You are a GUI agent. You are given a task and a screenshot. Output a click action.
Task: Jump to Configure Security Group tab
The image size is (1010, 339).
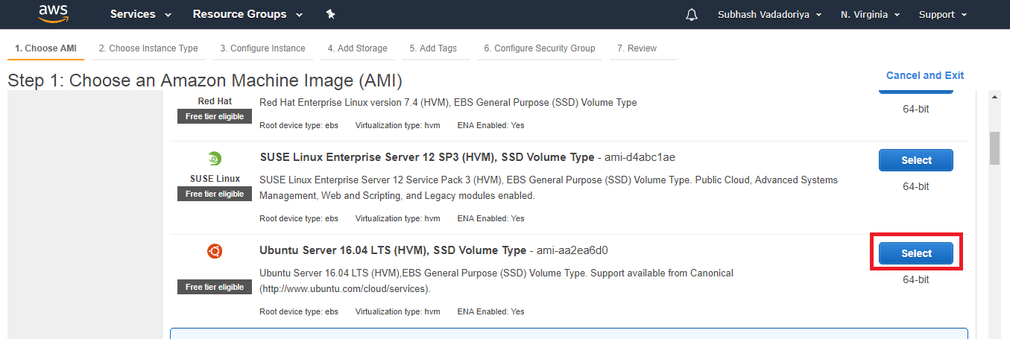click(540, 48)
